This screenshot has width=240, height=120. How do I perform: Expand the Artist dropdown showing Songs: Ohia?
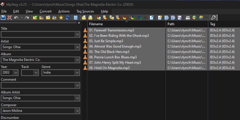[77, 47]
